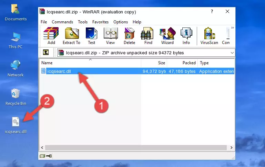Select the Recycle Bin desktop icon

pyautogui.click(x=16, y=97)
